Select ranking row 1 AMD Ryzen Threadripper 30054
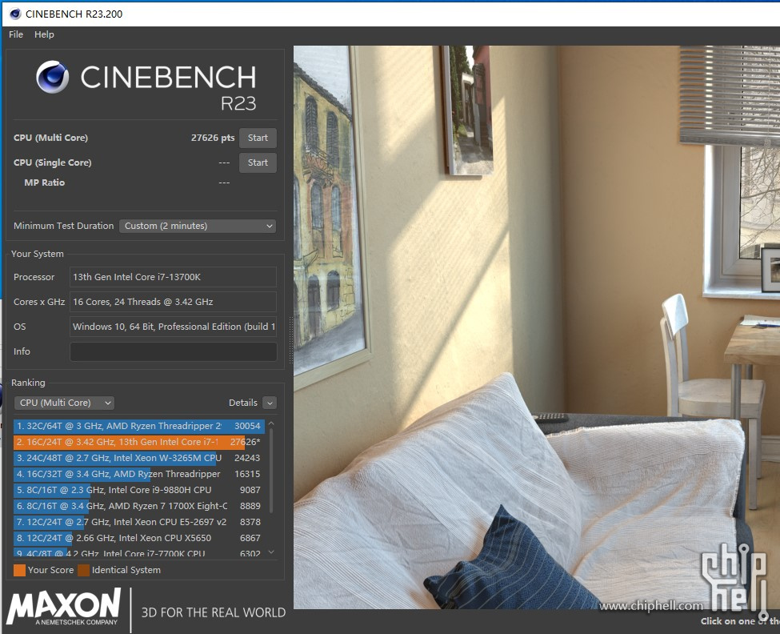The height and width of the screenshot is (634, 780). 139,426
